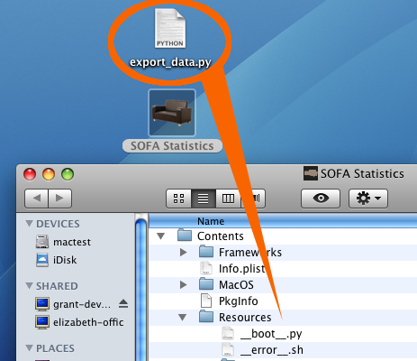Open mactest drive in sidebar
Screen dimensions: 417x361
(x=63, y=242)
